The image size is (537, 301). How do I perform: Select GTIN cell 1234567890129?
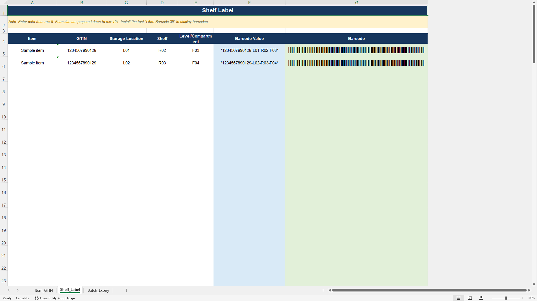click(x=81, y=63)
